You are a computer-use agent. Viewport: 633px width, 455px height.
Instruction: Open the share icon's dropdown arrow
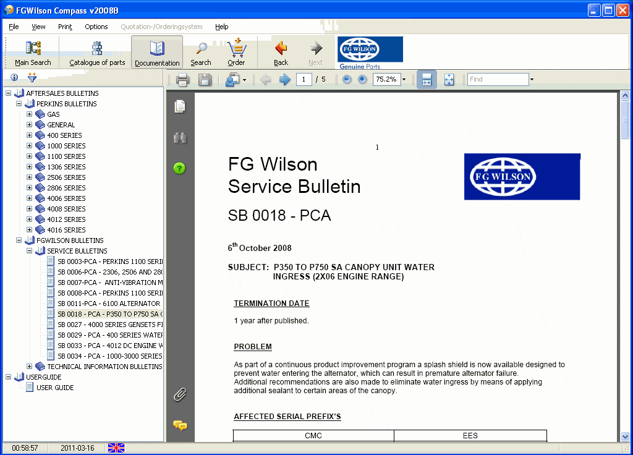pos(245,80)
